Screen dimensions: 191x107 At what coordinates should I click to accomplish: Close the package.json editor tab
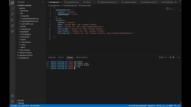[61, 2]
